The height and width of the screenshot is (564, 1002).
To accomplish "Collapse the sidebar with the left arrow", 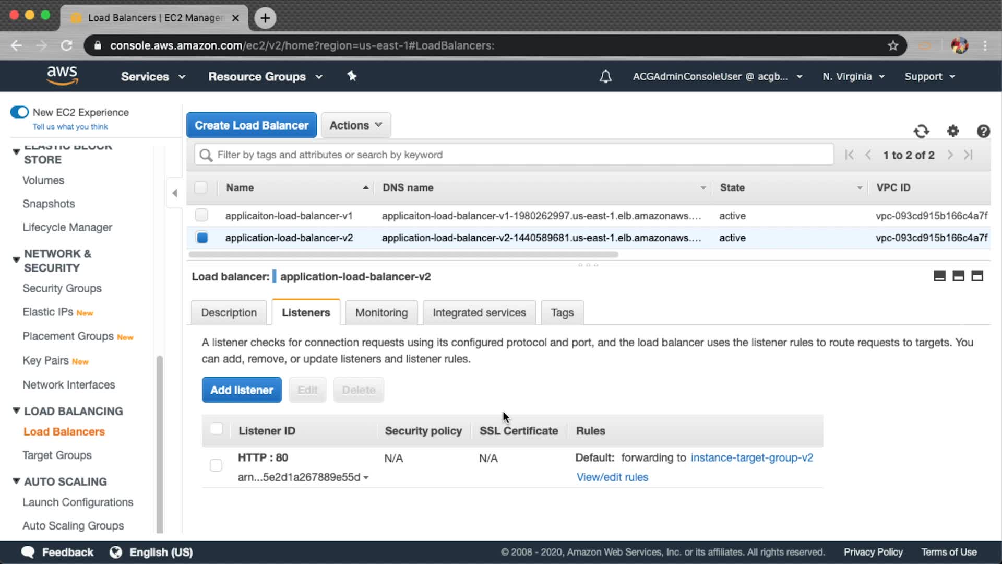I will (175, 193).
